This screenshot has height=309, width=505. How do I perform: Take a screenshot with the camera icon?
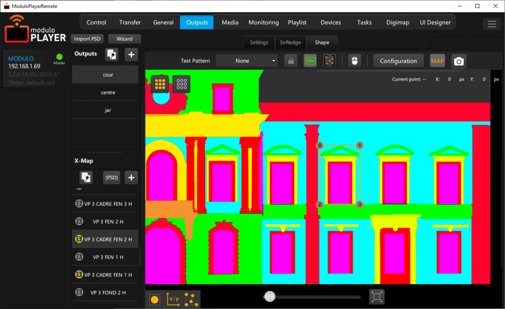459,61
